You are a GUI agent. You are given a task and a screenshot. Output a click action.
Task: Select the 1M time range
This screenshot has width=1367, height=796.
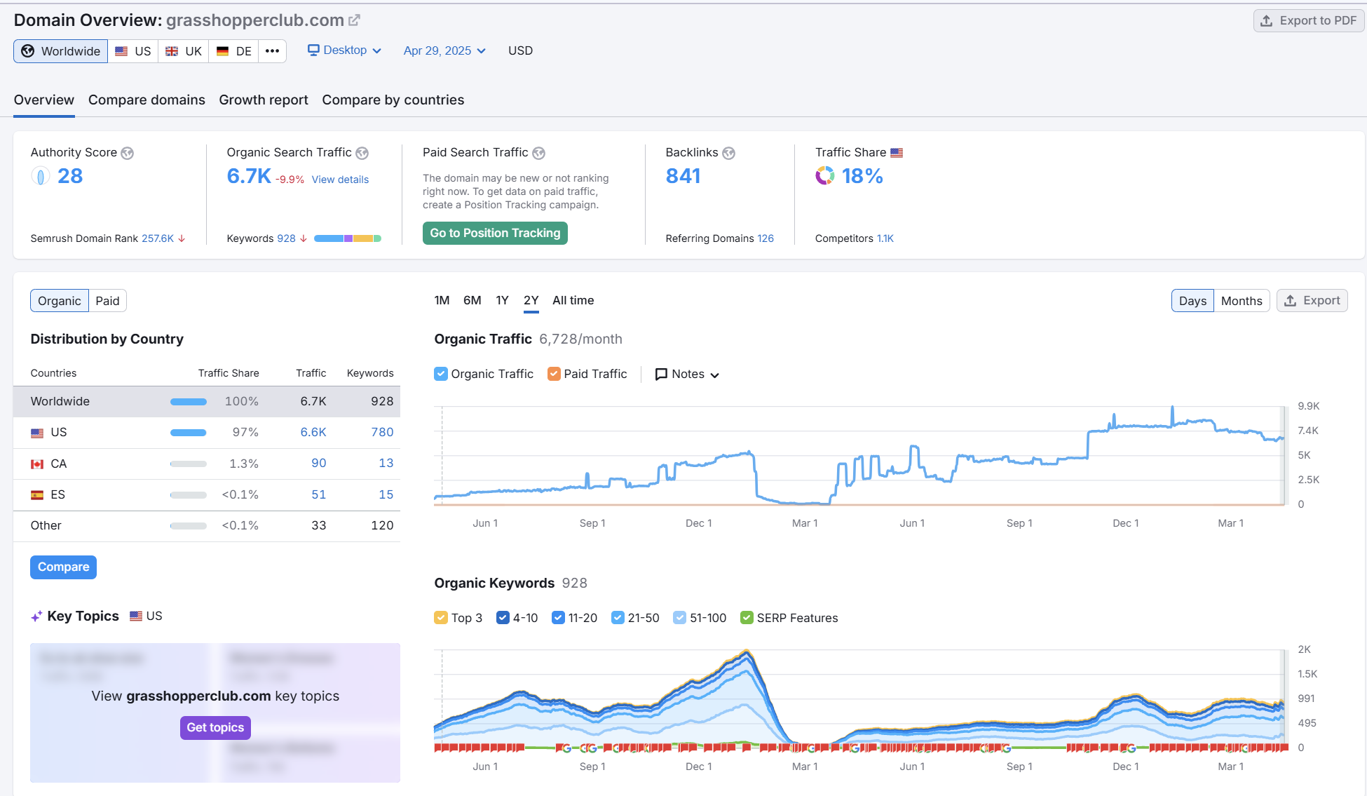[x=442, y=300]
